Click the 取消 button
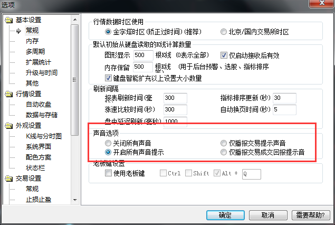The image size is (335, 225). coord(268,215)
